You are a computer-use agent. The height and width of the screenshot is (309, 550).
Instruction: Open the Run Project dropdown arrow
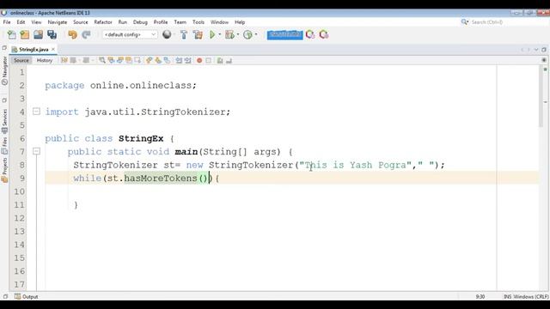(220, 34)
